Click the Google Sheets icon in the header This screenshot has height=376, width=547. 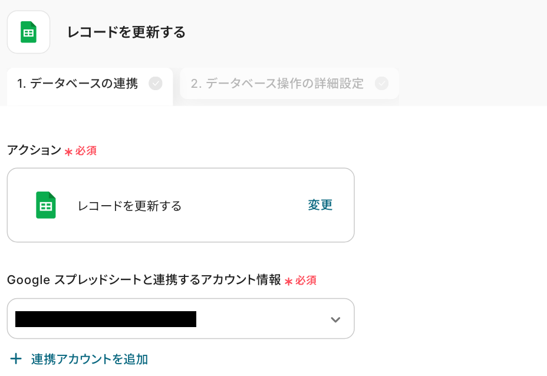pyautogui.click(x=28, y=32)
